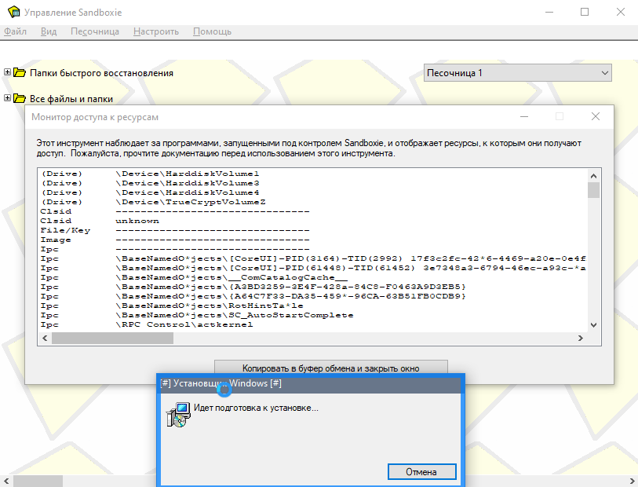The width and height of the screenshot is (638, 487).
Task: Close the Управление Sandboxie main window
Action: [621, 12]
